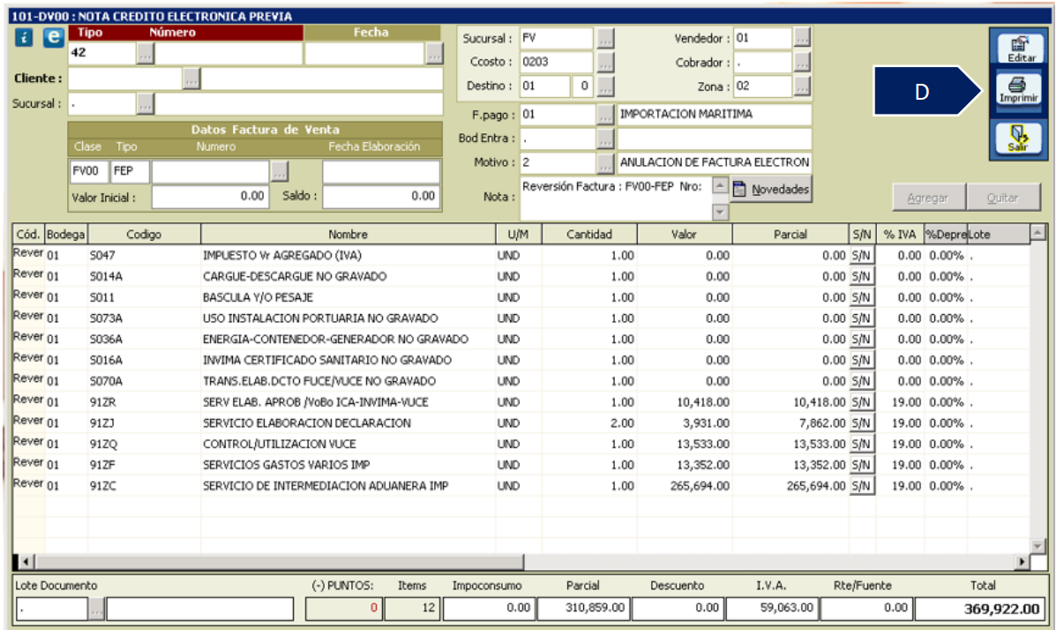Click ANULACION DE FACTURA ELECTRON field
1057x630 pixels.
click(715, 163)
